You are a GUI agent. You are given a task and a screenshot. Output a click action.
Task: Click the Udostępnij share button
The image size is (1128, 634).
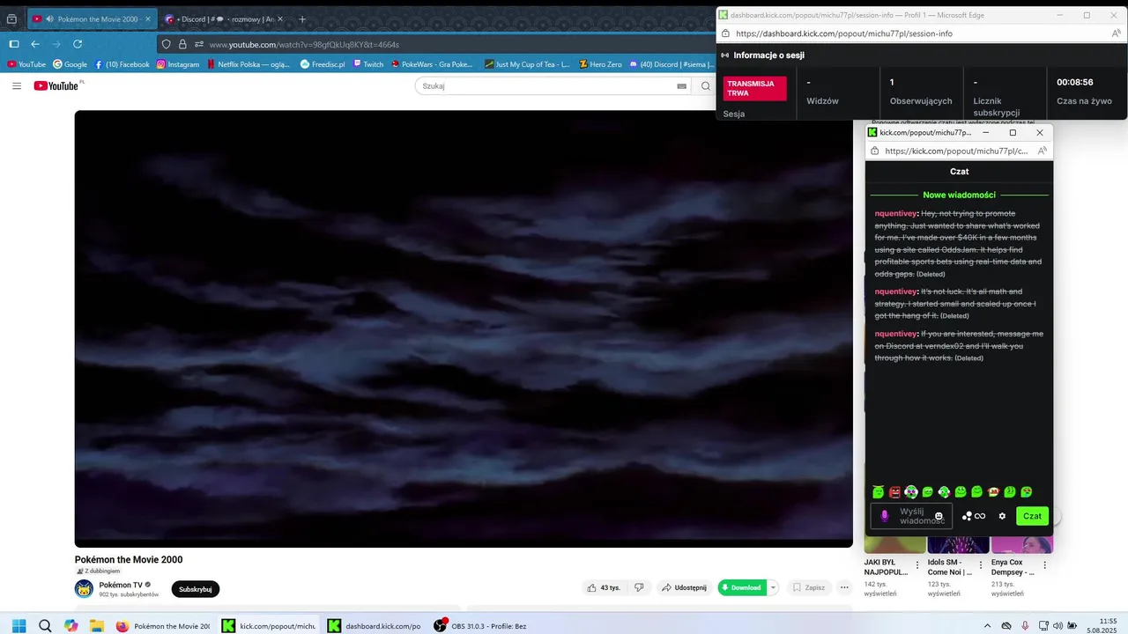(684, 587)
